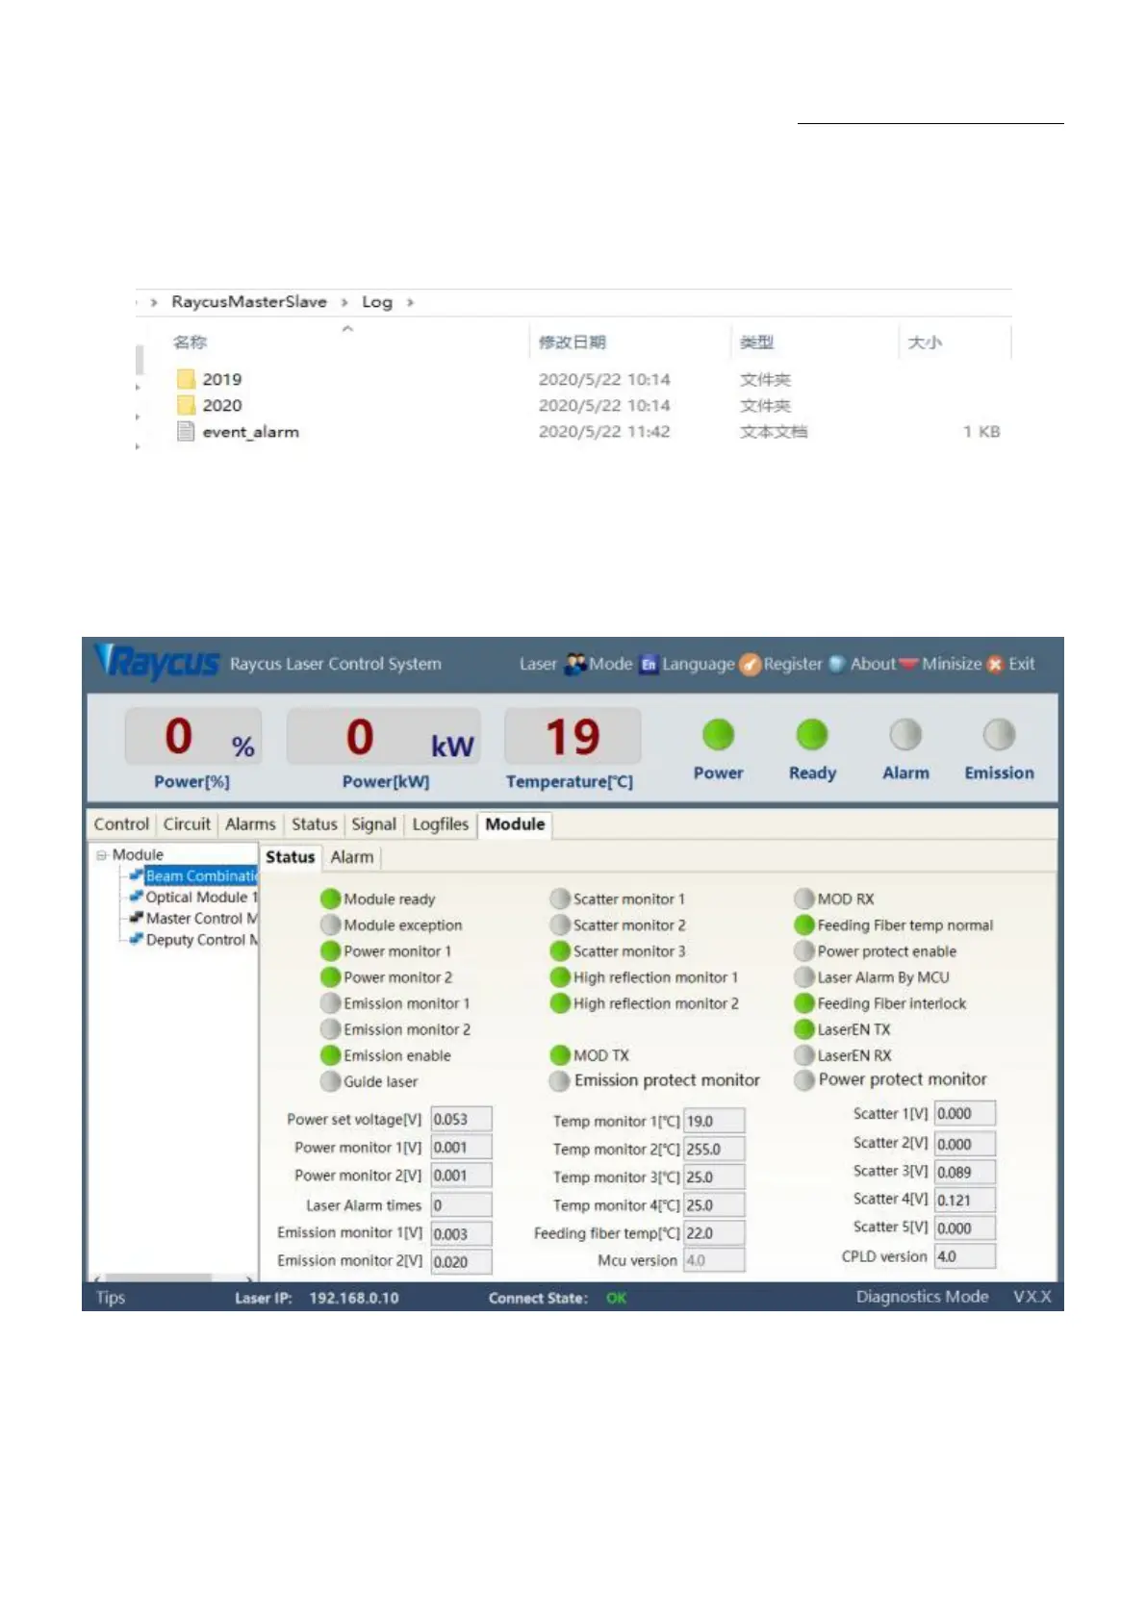Click the Scatter 4 voltage field

click(x=965, y=1200)
